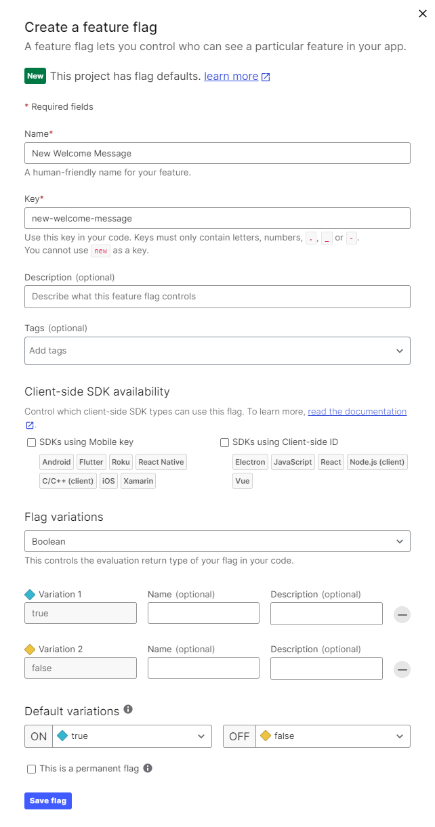Remove Variation 1 with the minus button
Screen dimensions: 435x827
[402, 614]
